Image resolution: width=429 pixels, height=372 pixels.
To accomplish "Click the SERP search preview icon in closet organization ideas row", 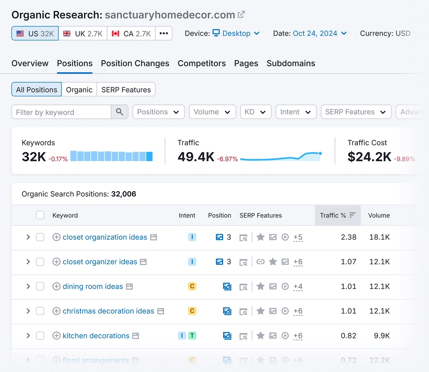I will tap(243, 238).
